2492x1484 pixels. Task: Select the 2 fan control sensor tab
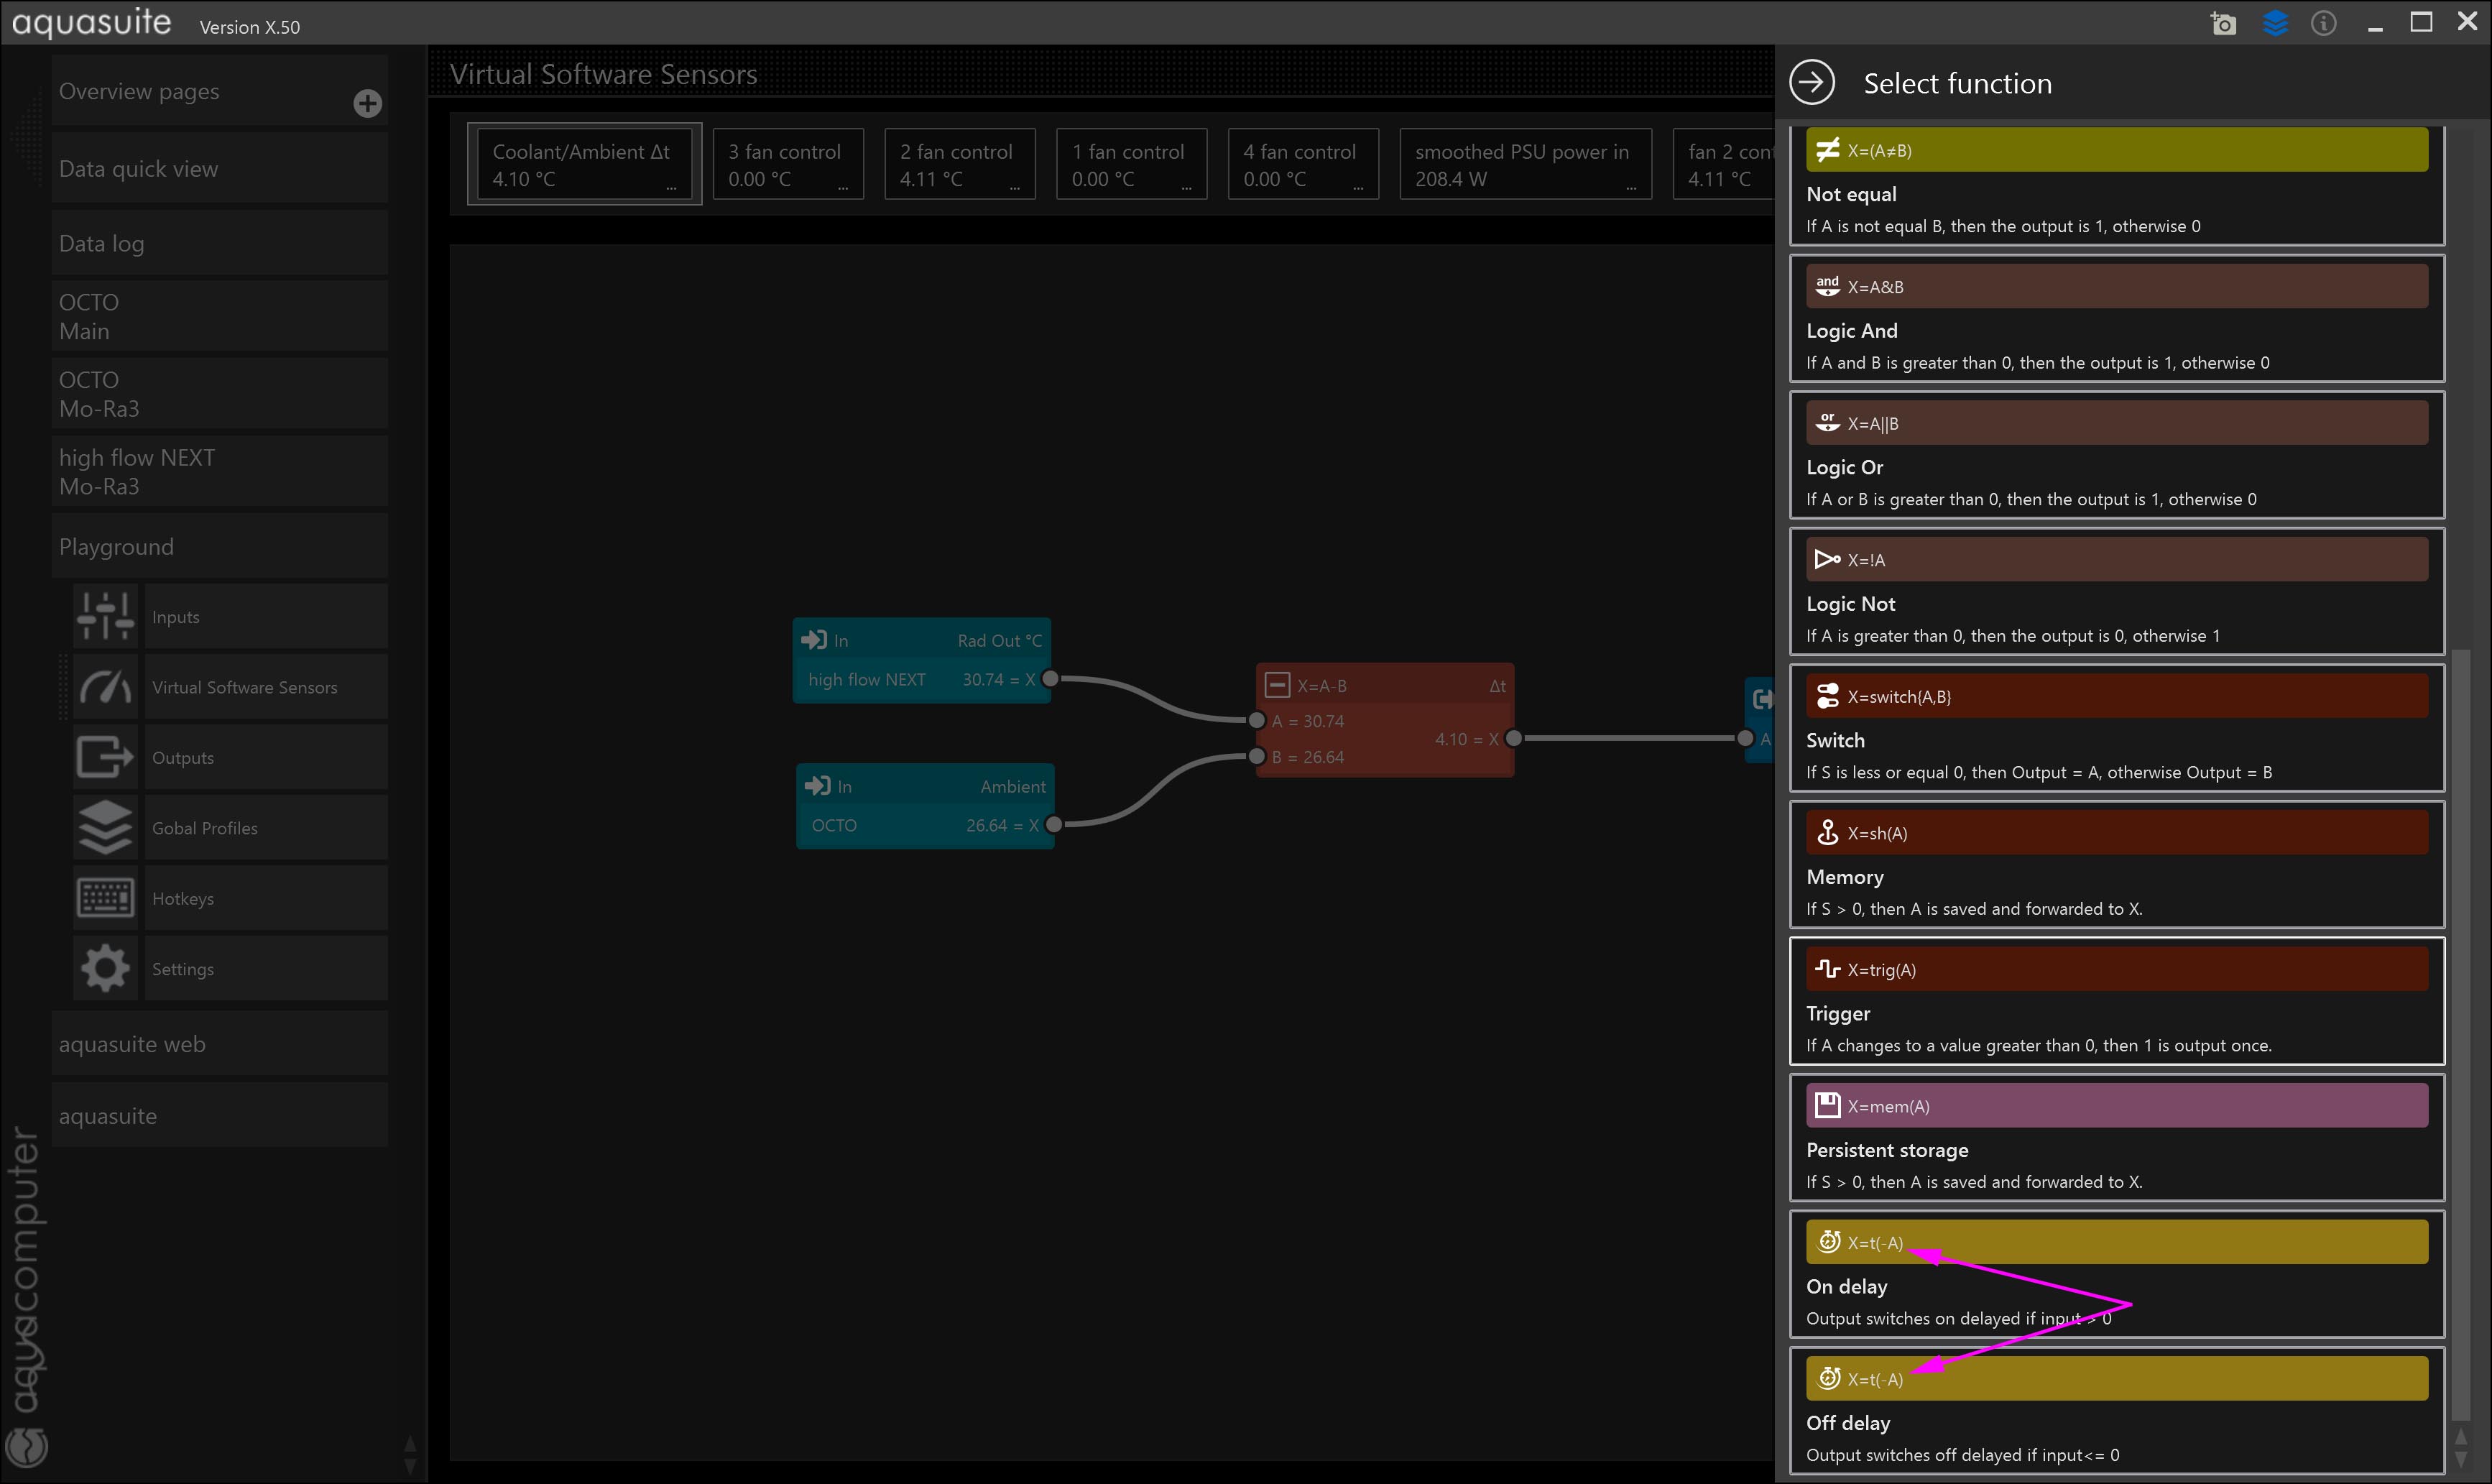[959, 164]
